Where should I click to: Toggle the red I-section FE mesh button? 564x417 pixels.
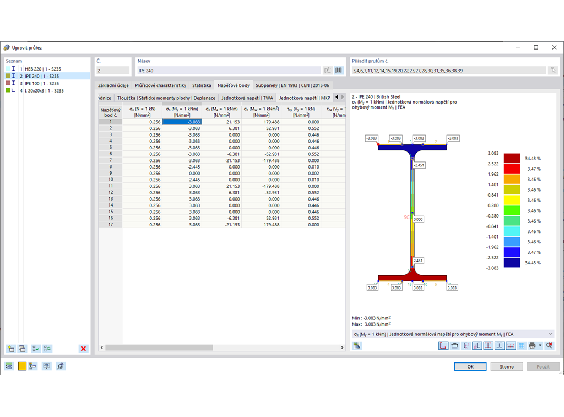(488, 346)
